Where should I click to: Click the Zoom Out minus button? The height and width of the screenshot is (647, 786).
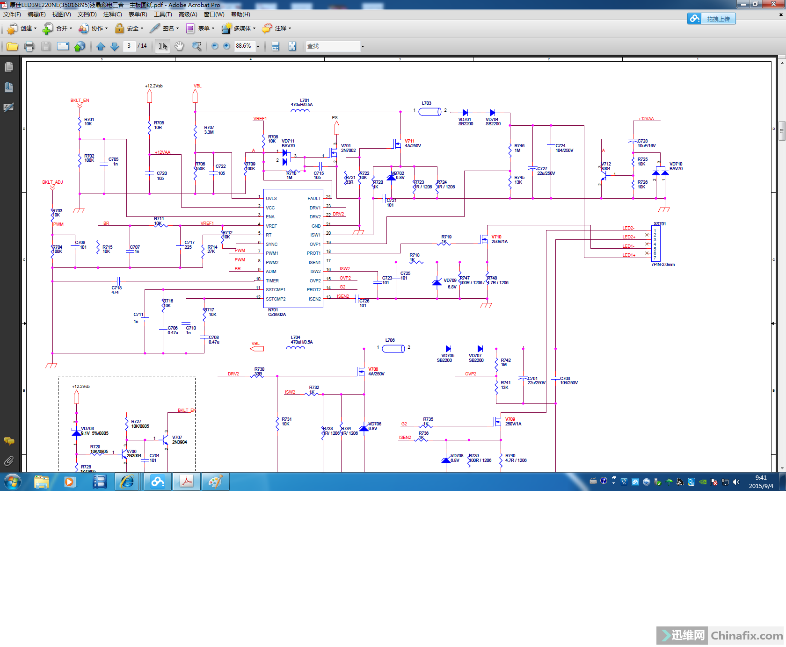pos(215,46)
